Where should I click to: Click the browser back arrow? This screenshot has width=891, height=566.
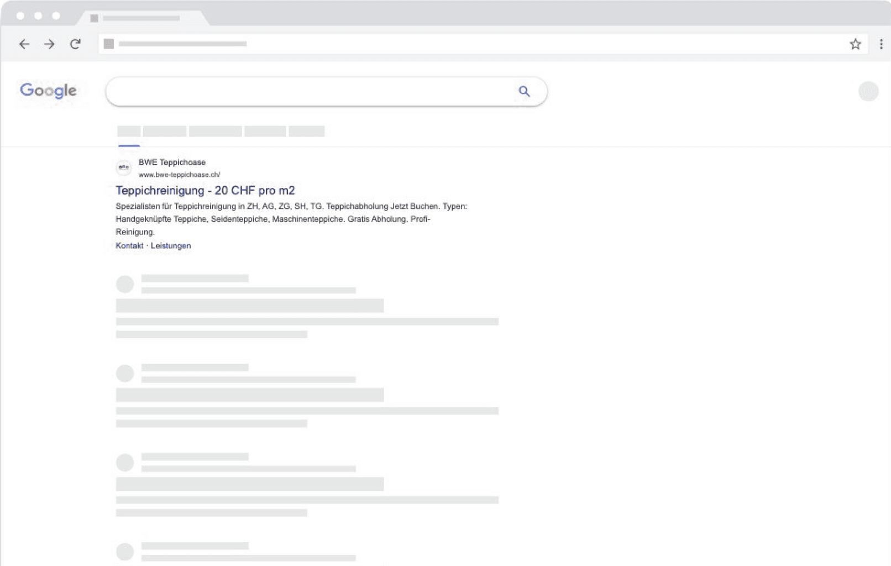(24, 44)
